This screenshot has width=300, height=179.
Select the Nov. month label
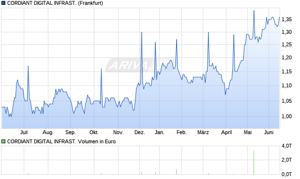(118, 132)
